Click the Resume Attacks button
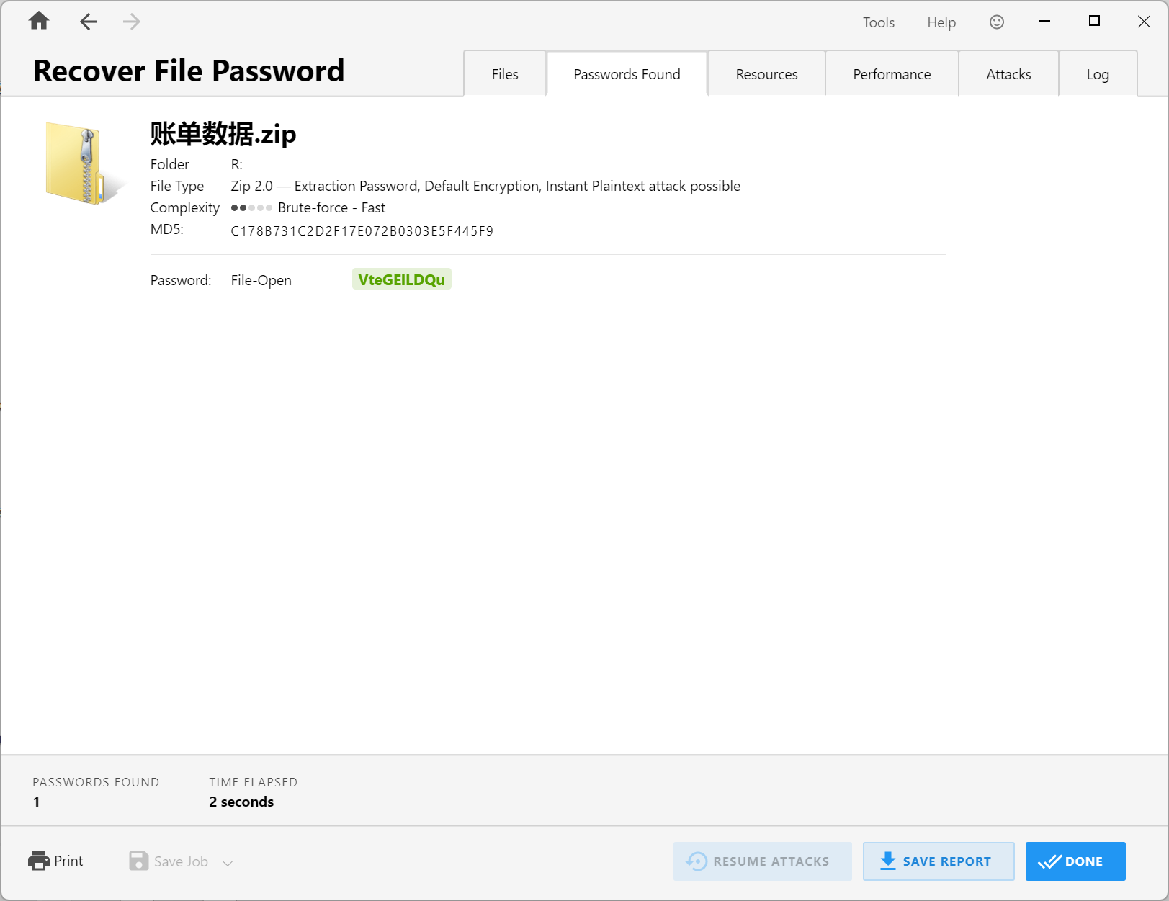This screenshot has width=1169, height=901. click(x=762, y=861)
